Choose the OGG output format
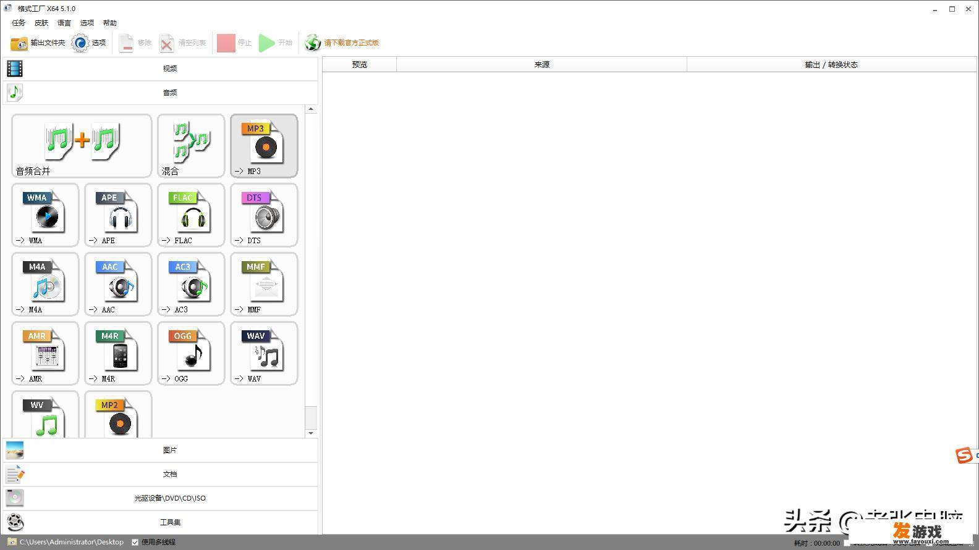Screen dimensions: 979x550 tap(191, 353)
